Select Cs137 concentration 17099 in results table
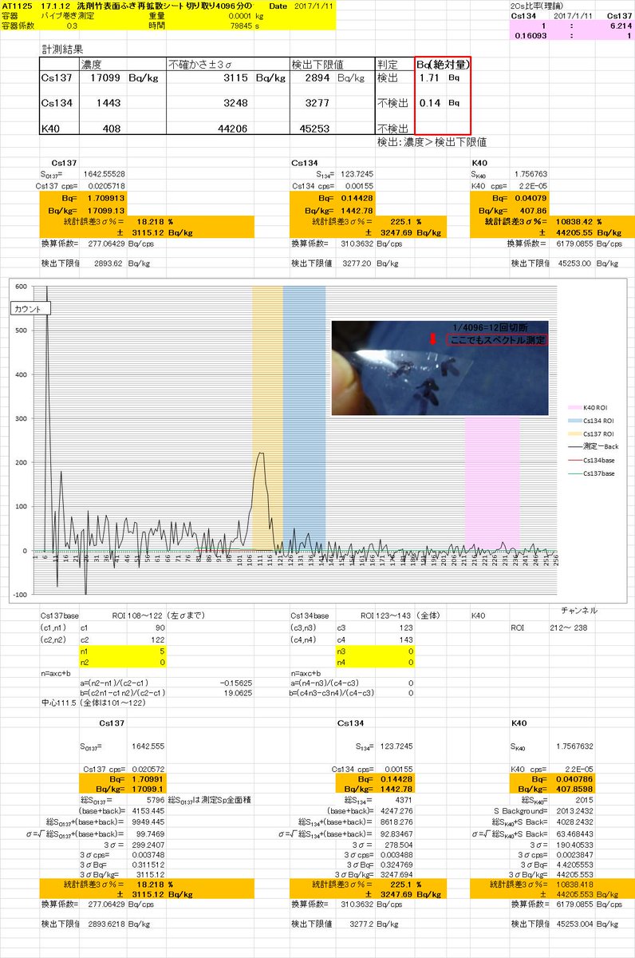The width and height of the screenshot is (635, 958). pos(106,78)
